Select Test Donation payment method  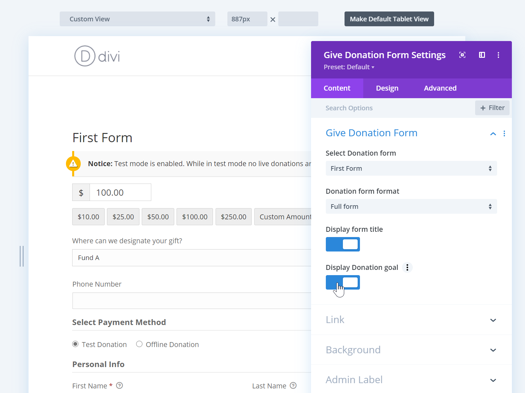click(x=75, y=344)
